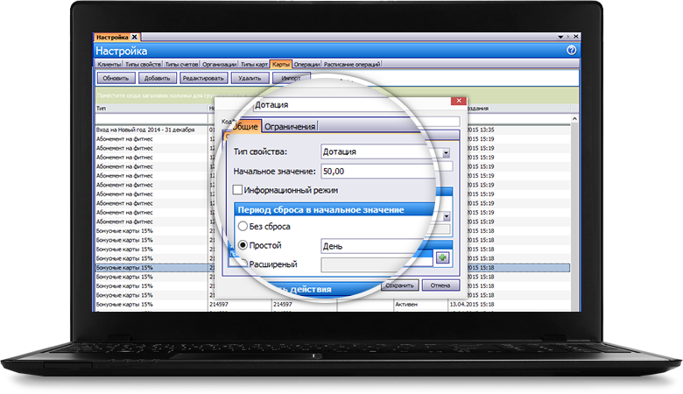Select the Без сброса radio option
Screen dimensions: 683x394
click(x=242, y=227)
